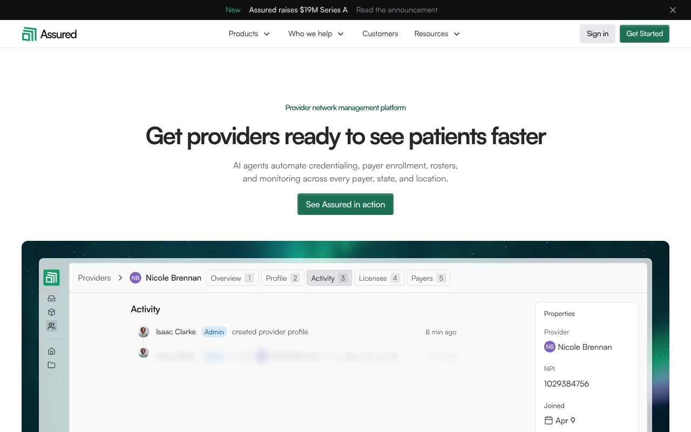The image size is (691, 432).
Task: Click the chevron next to Products
Action: (267, 34)
